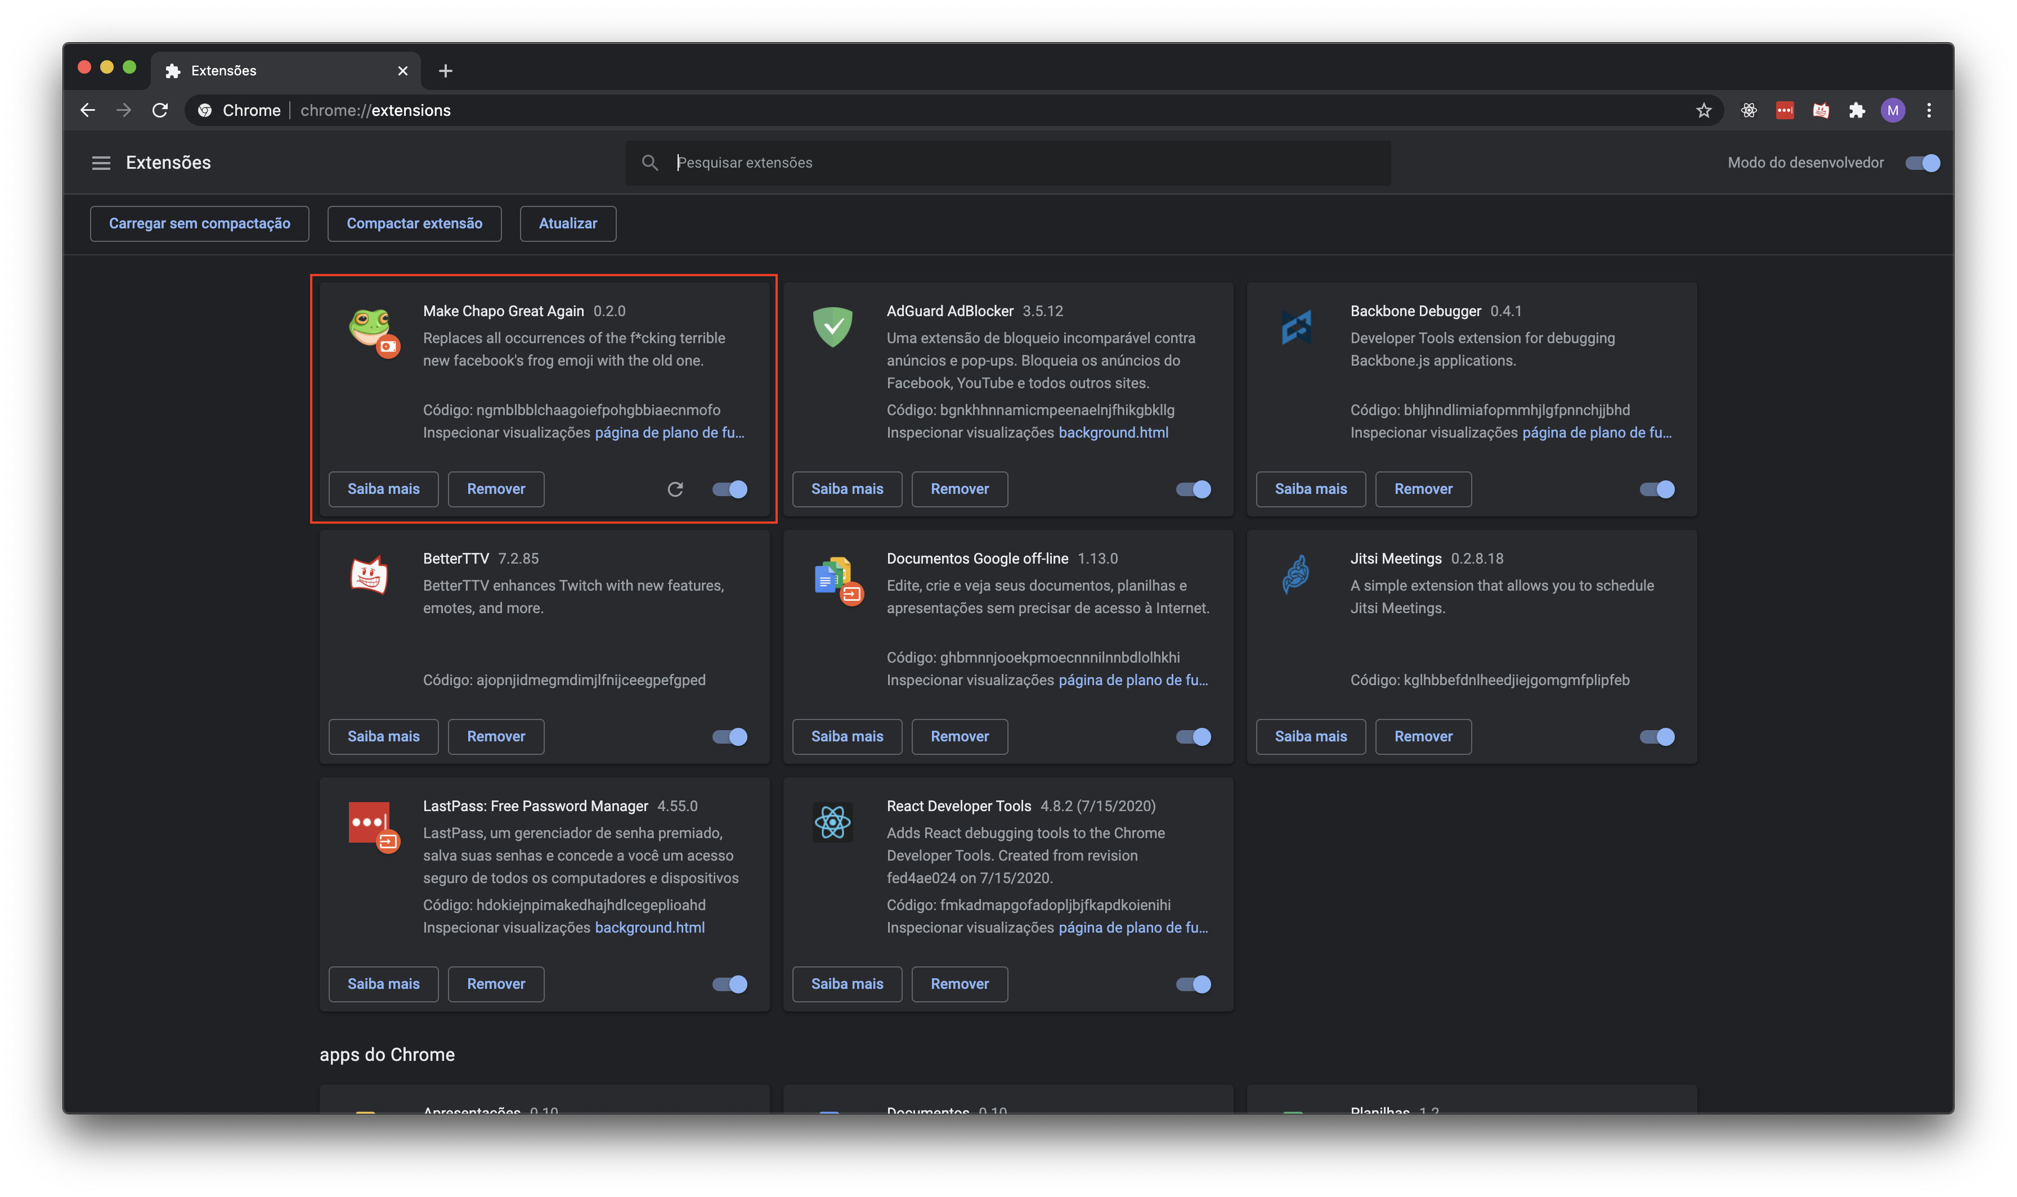2017x1197 pixels.
Task: Open React Developer Tools toolbar icon
Action: point(1749,110)
